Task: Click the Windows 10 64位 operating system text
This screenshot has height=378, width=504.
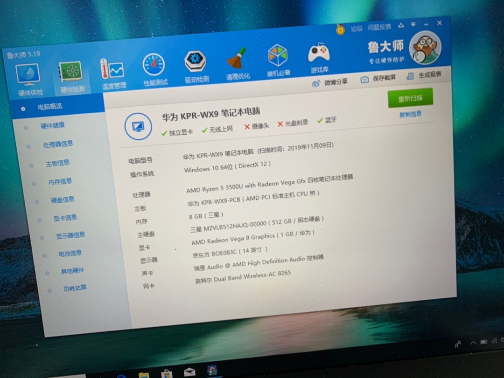Action: point(227,167)
